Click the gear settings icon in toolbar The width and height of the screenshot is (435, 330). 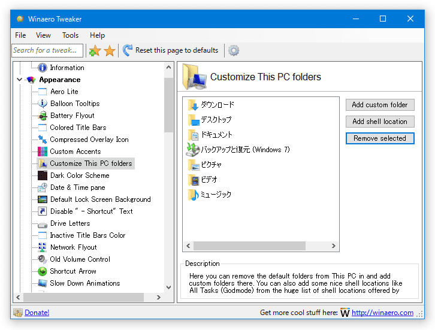pos(234,50)
